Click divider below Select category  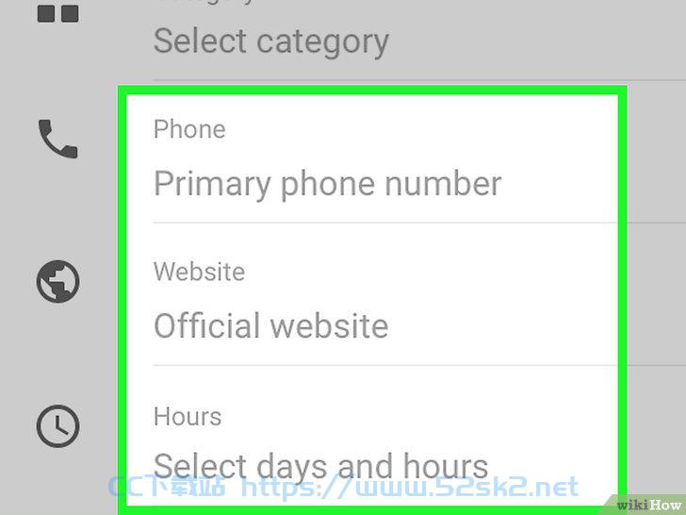pos(419,80)
